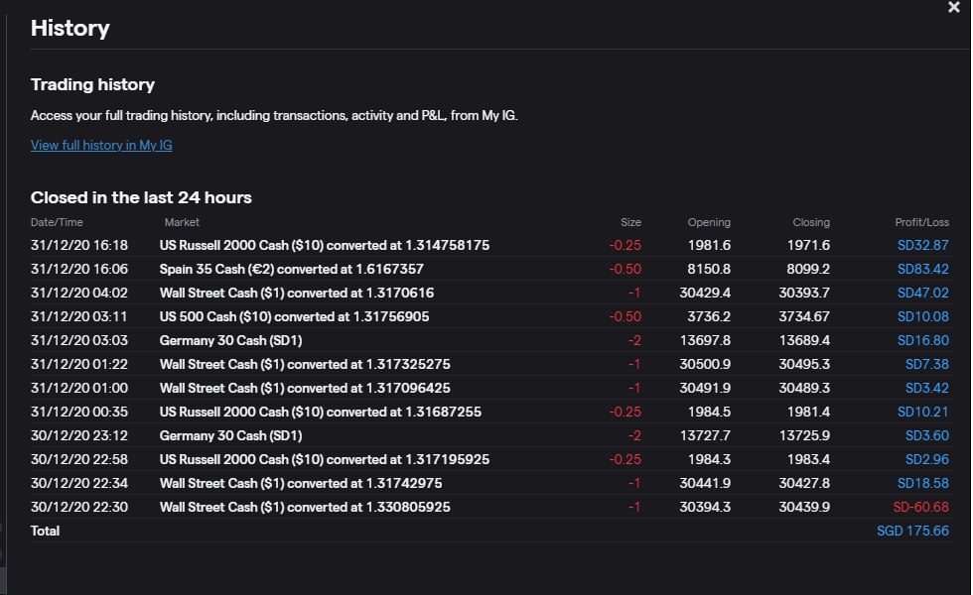Select the Germany 30 Cash trade at 23:12
The image size is (973, 595).
point(230,435)
